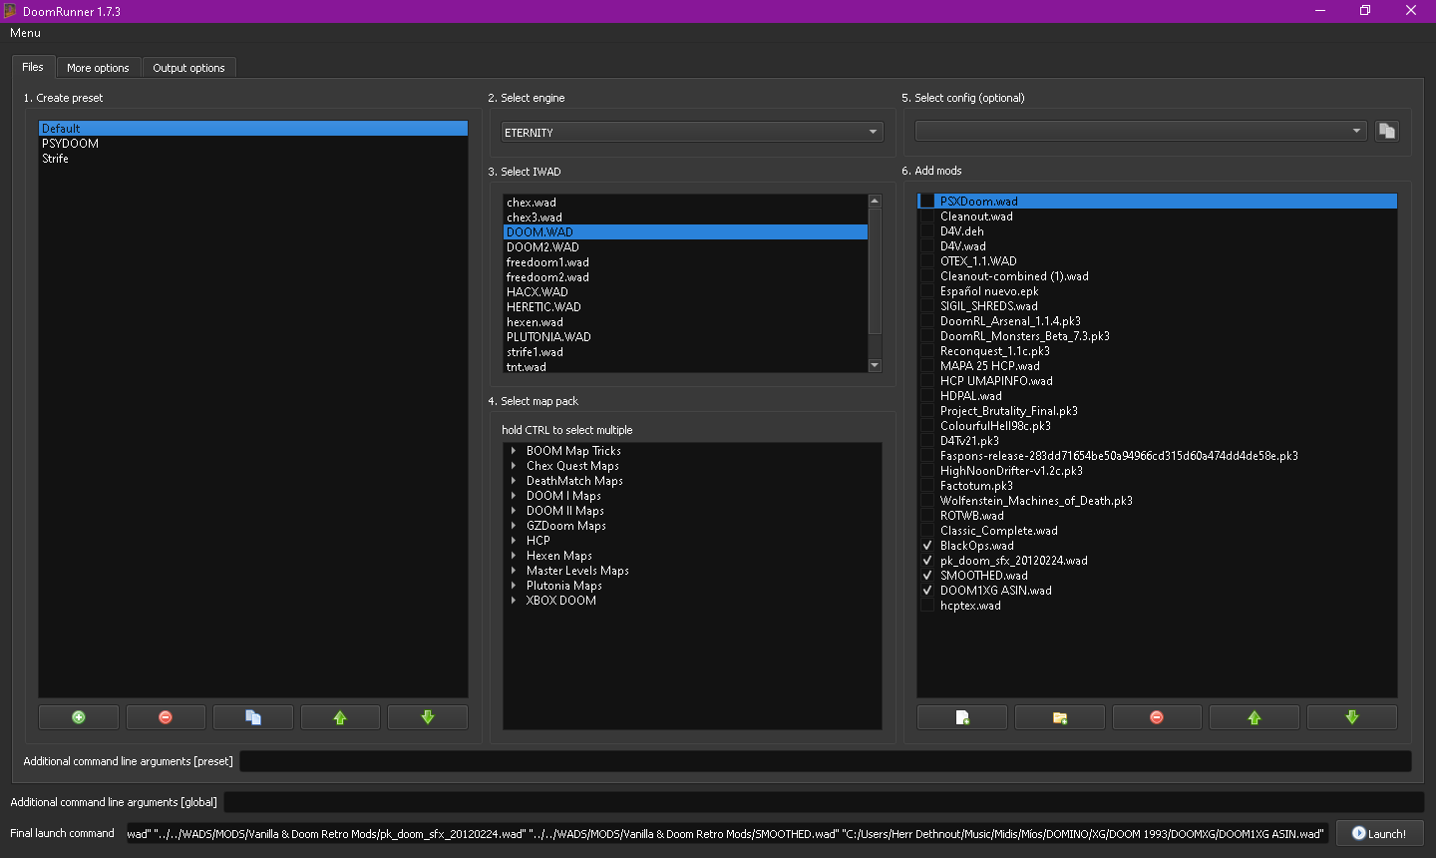Add a mod directory with the folder icon

1060,717
